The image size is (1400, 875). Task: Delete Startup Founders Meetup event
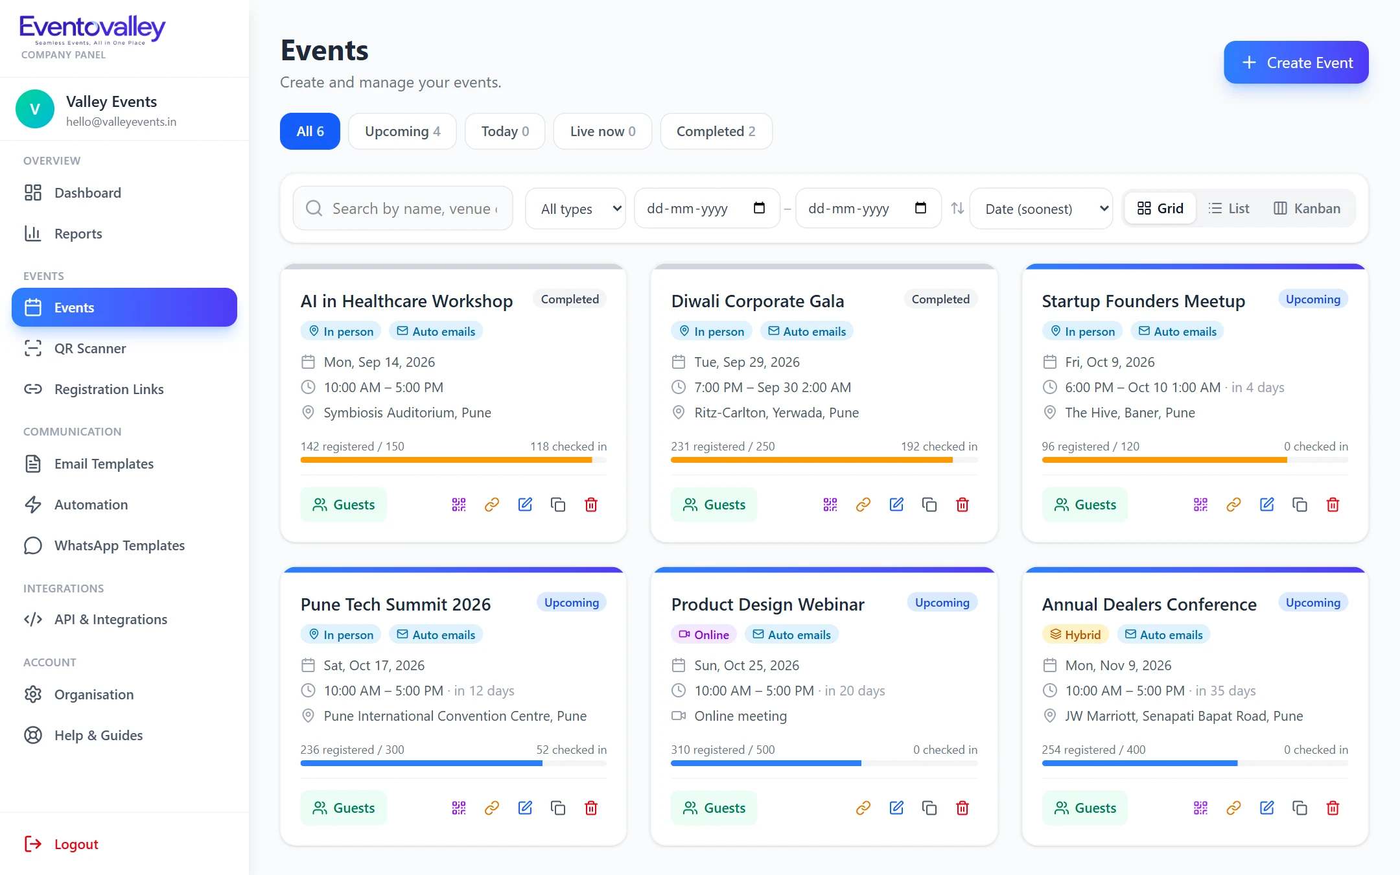[x=1333, y=504]
